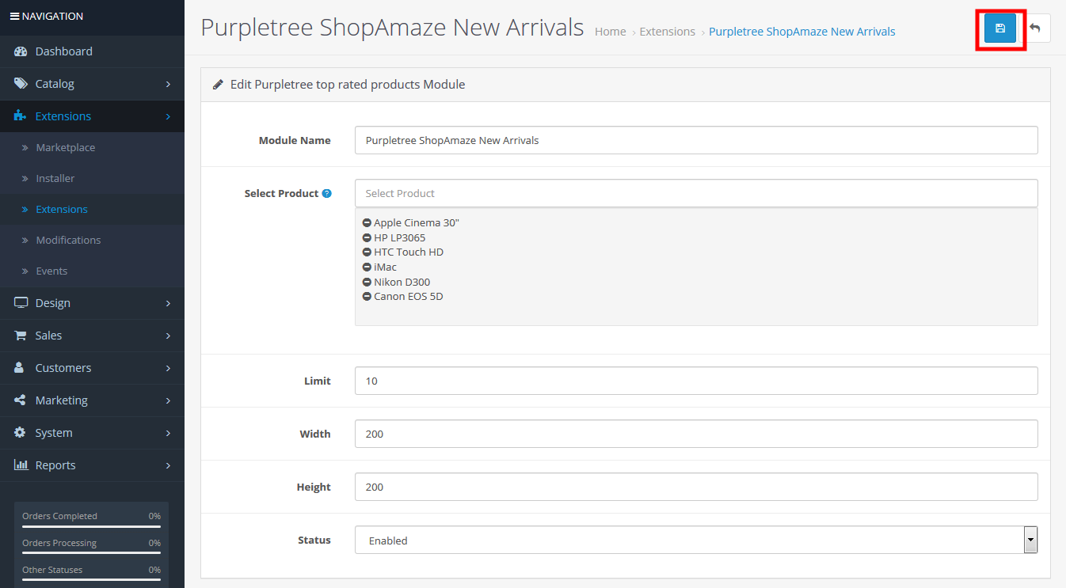Expand the Sales menu chevron
Viewport: 1066px width, 588px height.
(x=168, y=336)
